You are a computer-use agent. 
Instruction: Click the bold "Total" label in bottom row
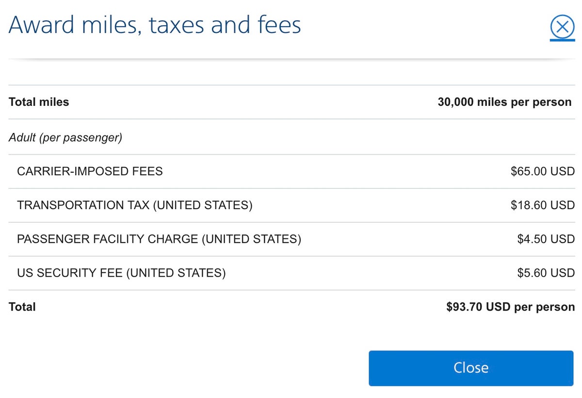[x=22, y=307]
